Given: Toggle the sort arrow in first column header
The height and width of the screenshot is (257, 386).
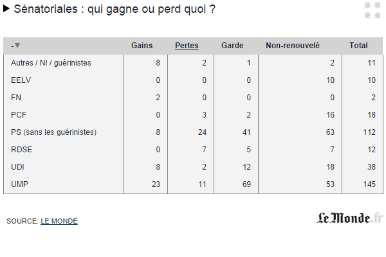Looking at the screenshot, I should click(16, 46).
